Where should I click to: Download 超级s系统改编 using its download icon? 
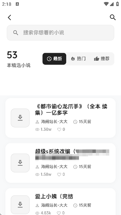(20, 163)
